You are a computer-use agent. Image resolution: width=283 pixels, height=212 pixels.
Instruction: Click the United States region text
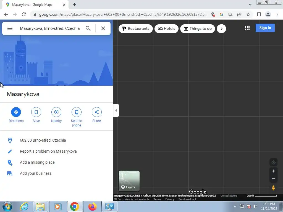[x=229, y=196]
